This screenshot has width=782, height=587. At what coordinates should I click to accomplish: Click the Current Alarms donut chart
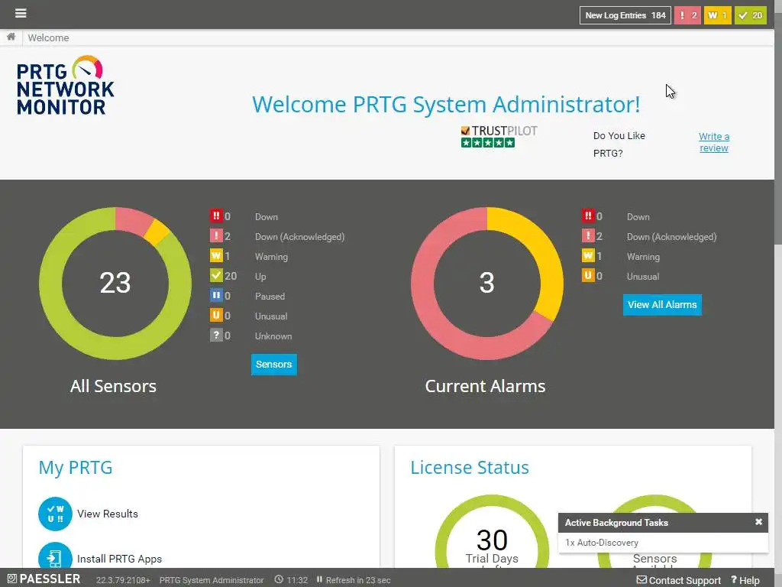(486, 283)
